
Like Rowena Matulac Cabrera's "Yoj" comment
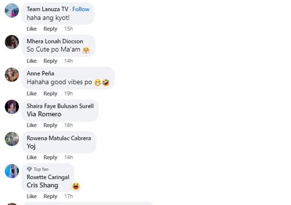(31, 157)
